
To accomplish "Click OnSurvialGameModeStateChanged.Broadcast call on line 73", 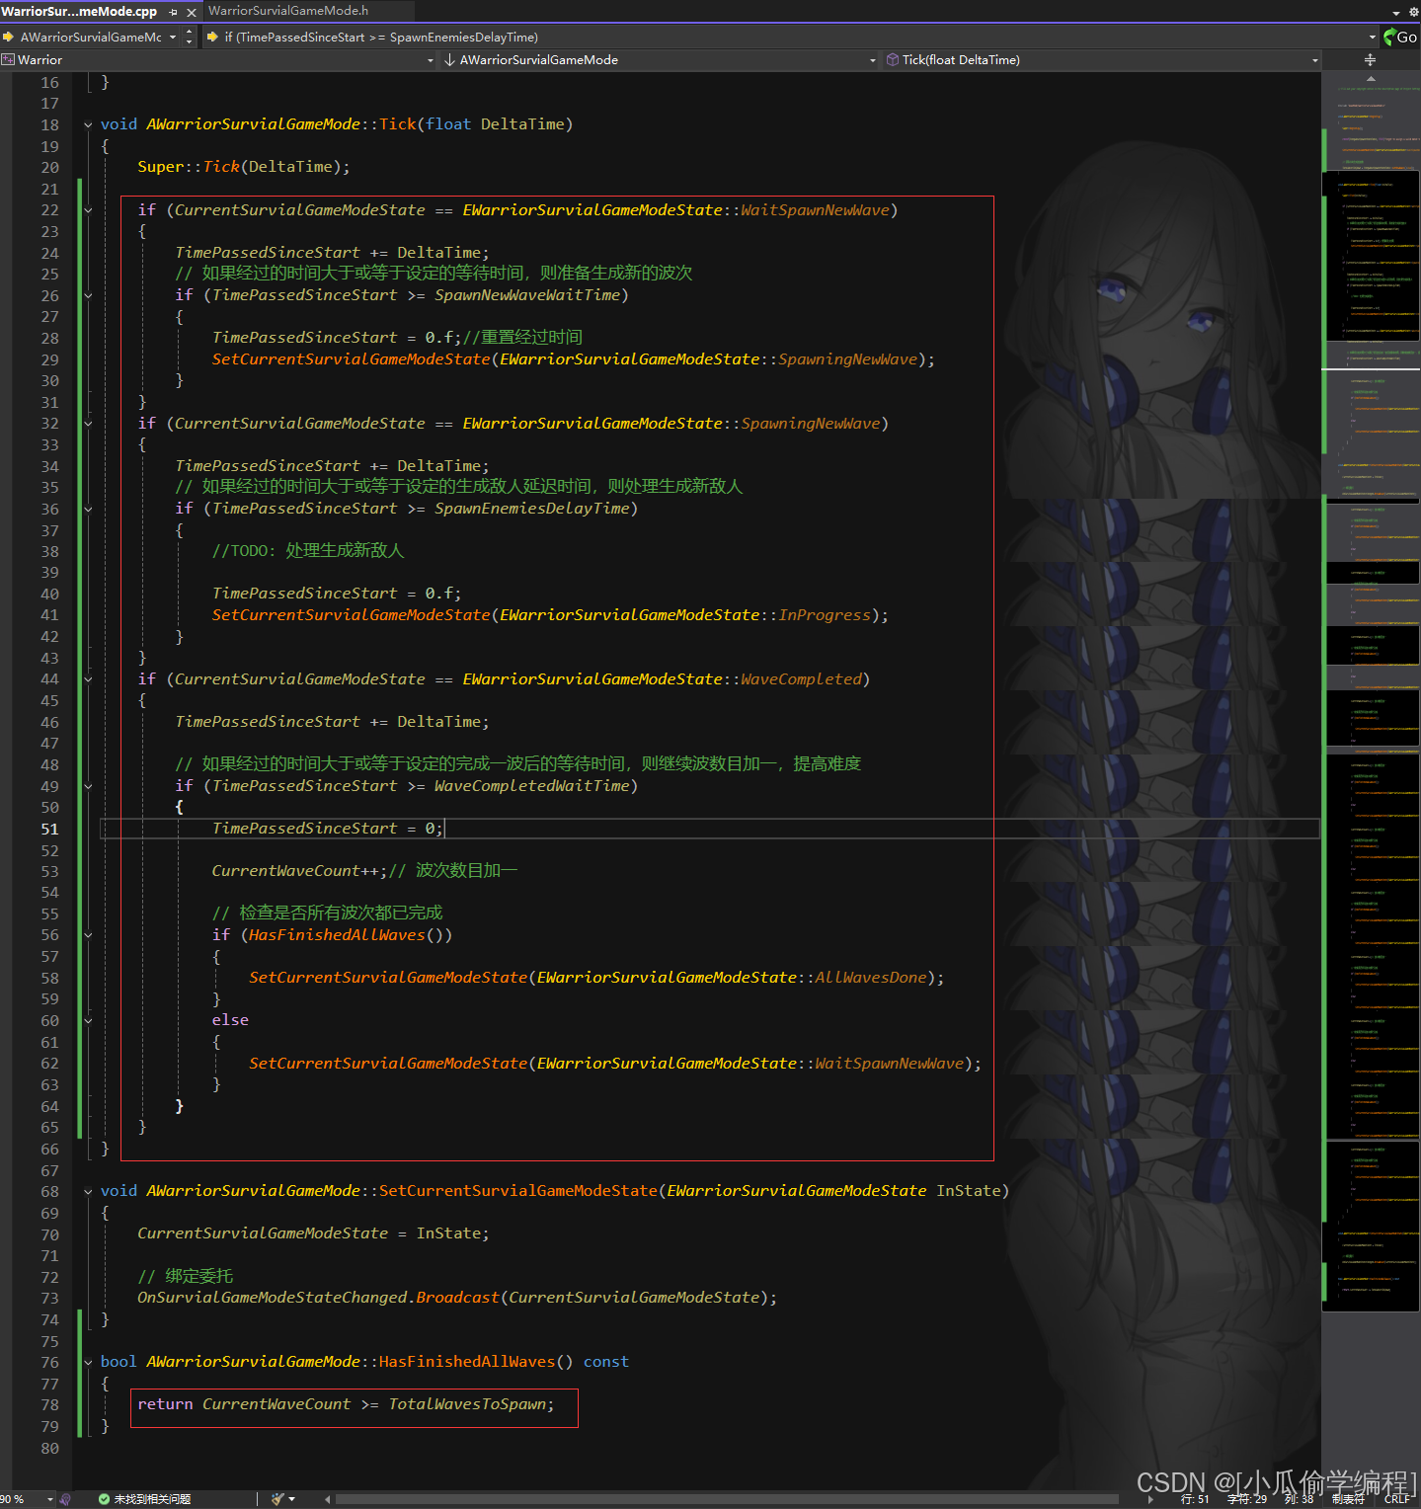I will [x=457, y=1298].
